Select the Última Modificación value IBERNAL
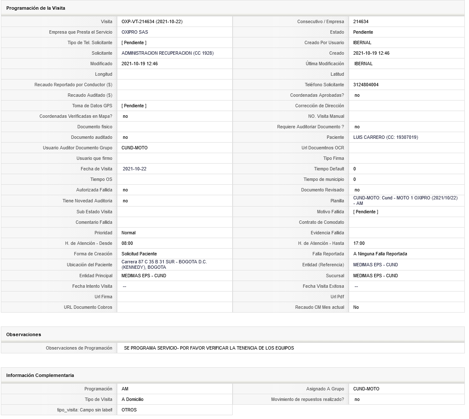Viewport: 469px width, 419px height. tap(363, 64)
